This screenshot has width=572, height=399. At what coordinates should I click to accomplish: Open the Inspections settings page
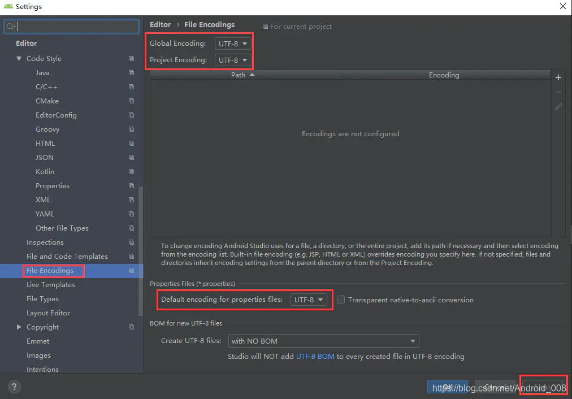coord(45,242)
